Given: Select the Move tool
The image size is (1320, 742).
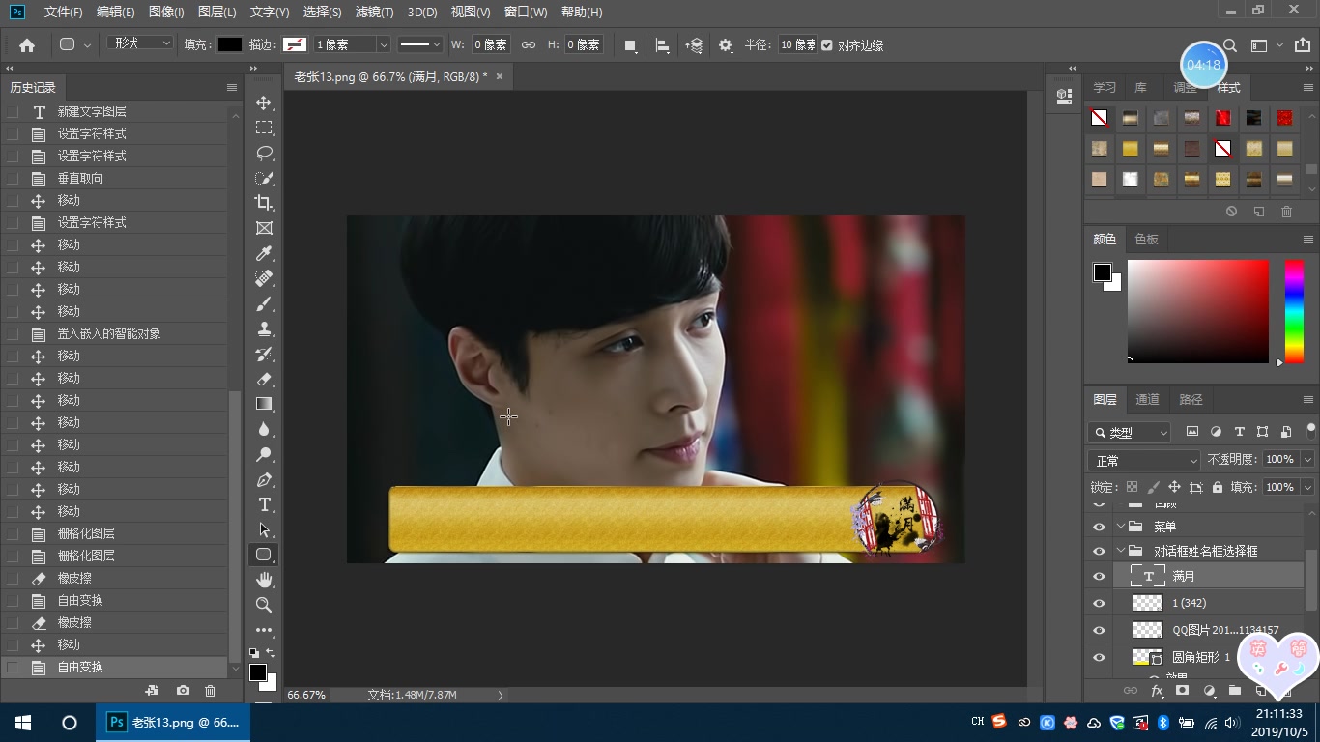Looking at the screenshot, I should [264, 102].
